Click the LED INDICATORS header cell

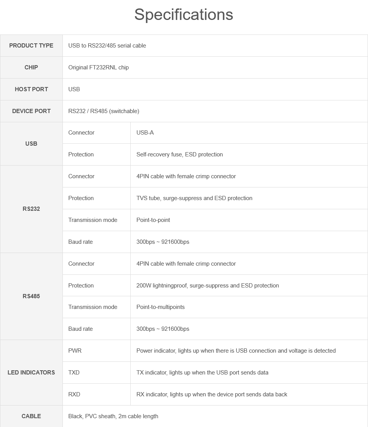(x=31, y=373)
